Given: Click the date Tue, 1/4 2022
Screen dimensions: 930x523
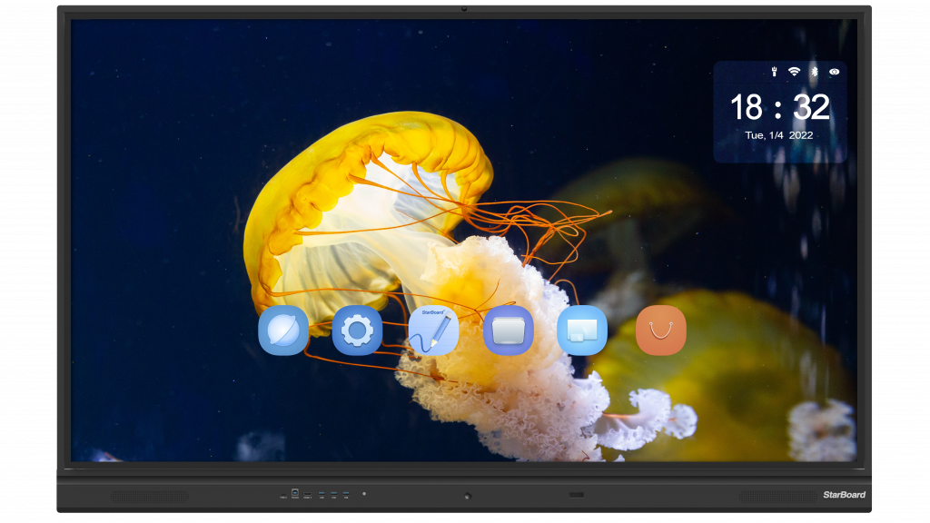Looking at the screenshot, I should coord(778,135).
